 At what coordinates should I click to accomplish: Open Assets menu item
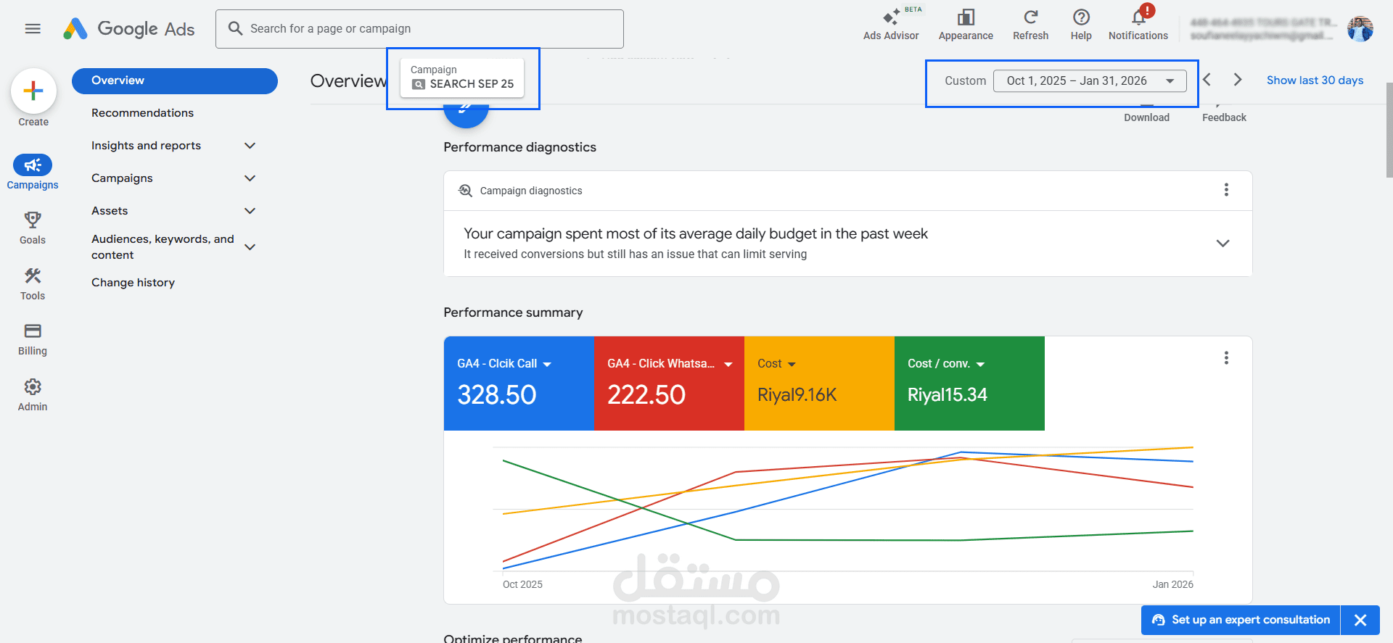tap(110, 211)
